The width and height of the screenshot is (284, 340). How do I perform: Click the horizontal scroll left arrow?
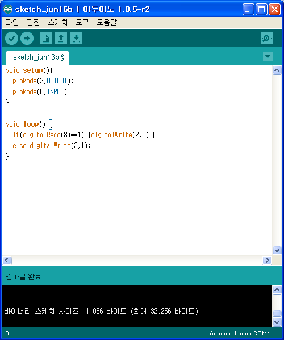(x=7, y=260)
